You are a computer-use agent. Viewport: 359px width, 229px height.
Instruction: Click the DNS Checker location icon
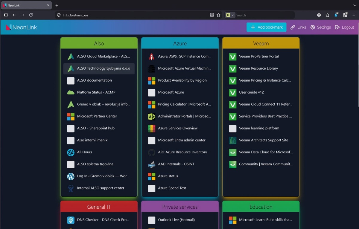(71, 220)
